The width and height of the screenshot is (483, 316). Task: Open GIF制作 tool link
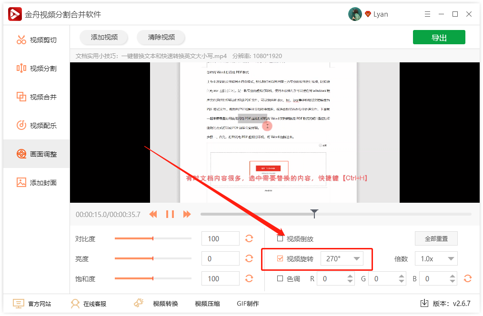248,304
